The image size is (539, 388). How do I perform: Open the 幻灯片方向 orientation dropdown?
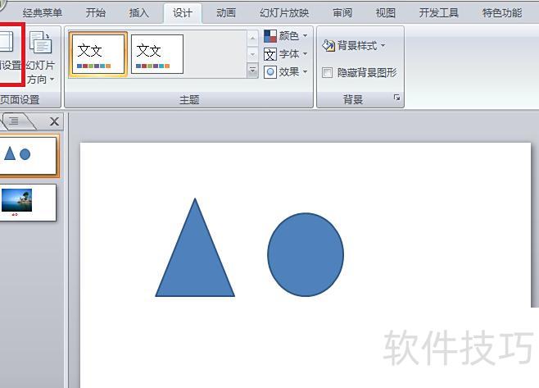[40, 58]
